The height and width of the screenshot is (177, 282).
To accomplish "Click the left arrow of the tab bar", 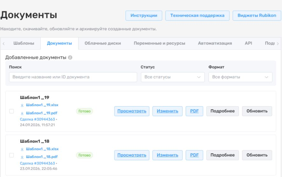I will click(3, 43).
